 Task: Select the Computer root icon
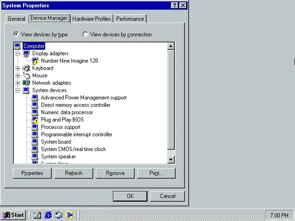tap(18, 46)
